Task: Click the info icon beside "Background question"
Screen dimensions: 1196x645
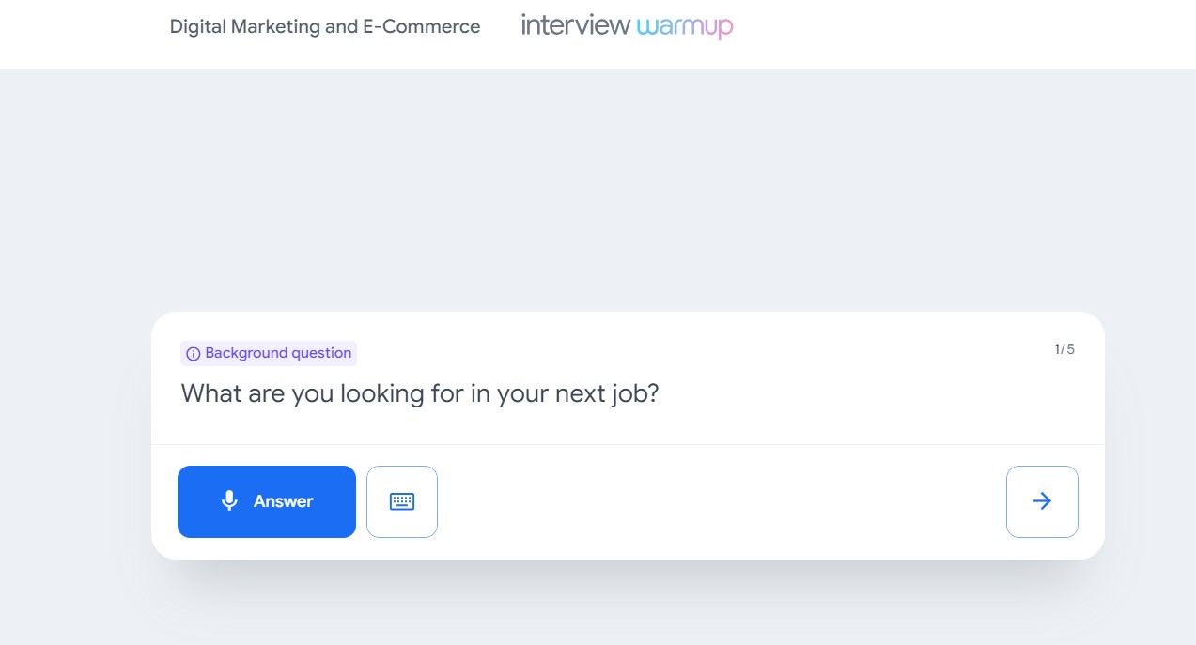Action: [x=193, y=353]
